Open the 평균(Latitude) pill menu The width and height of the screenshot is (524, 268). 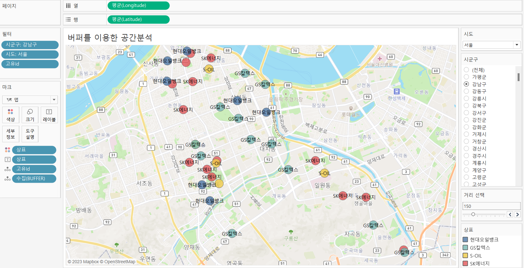click(138, 19)
